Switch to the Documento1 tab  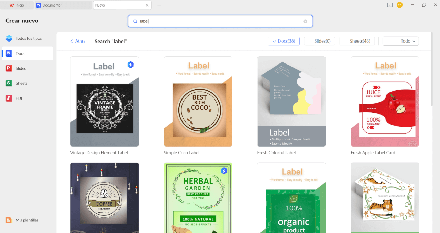click(63, 5)
